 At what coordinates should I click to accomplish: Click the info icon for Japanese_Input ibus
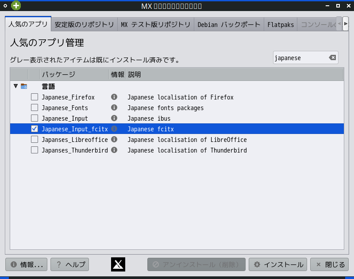(114, 118)
